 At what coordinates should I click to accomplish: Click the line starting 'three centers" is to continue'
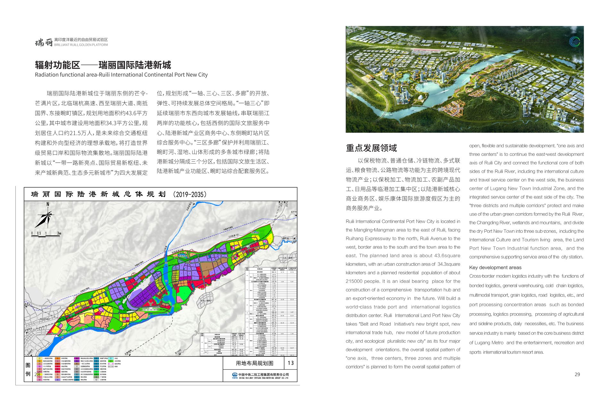click(x=526, y=154)
